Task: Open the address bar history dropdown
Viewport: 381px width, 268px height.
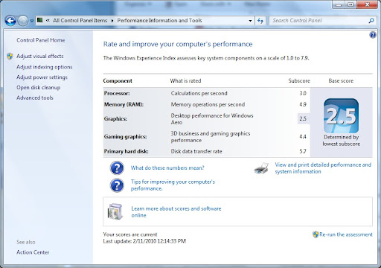Action: 250,21
